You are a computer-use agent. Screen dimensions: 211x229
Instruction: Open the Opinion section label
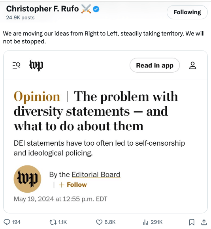37,97
